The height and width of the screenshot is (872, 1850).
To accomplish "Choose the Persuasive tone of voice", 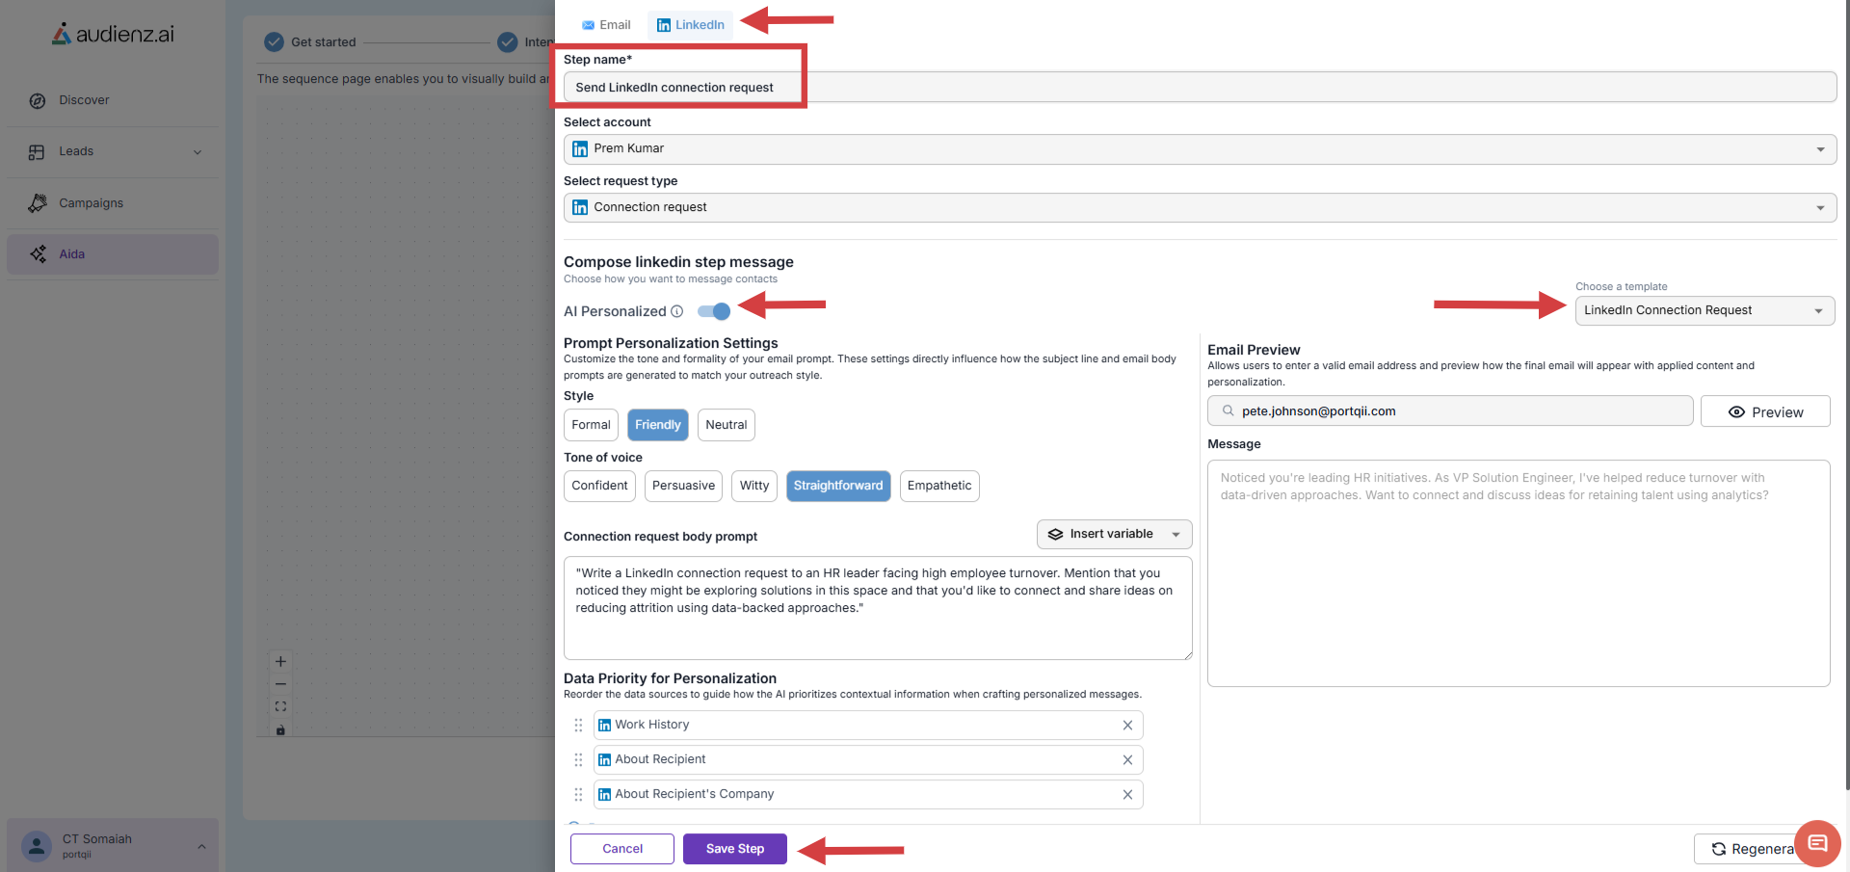I will [683, 486].
